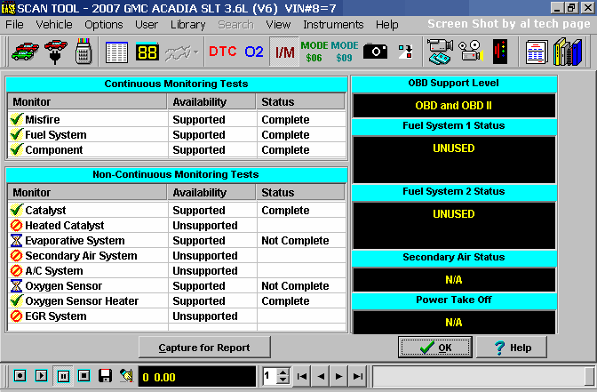The image size is (597, 392).
Task: Select the Catalyst monitor row
Action: [x=89, y=211]
